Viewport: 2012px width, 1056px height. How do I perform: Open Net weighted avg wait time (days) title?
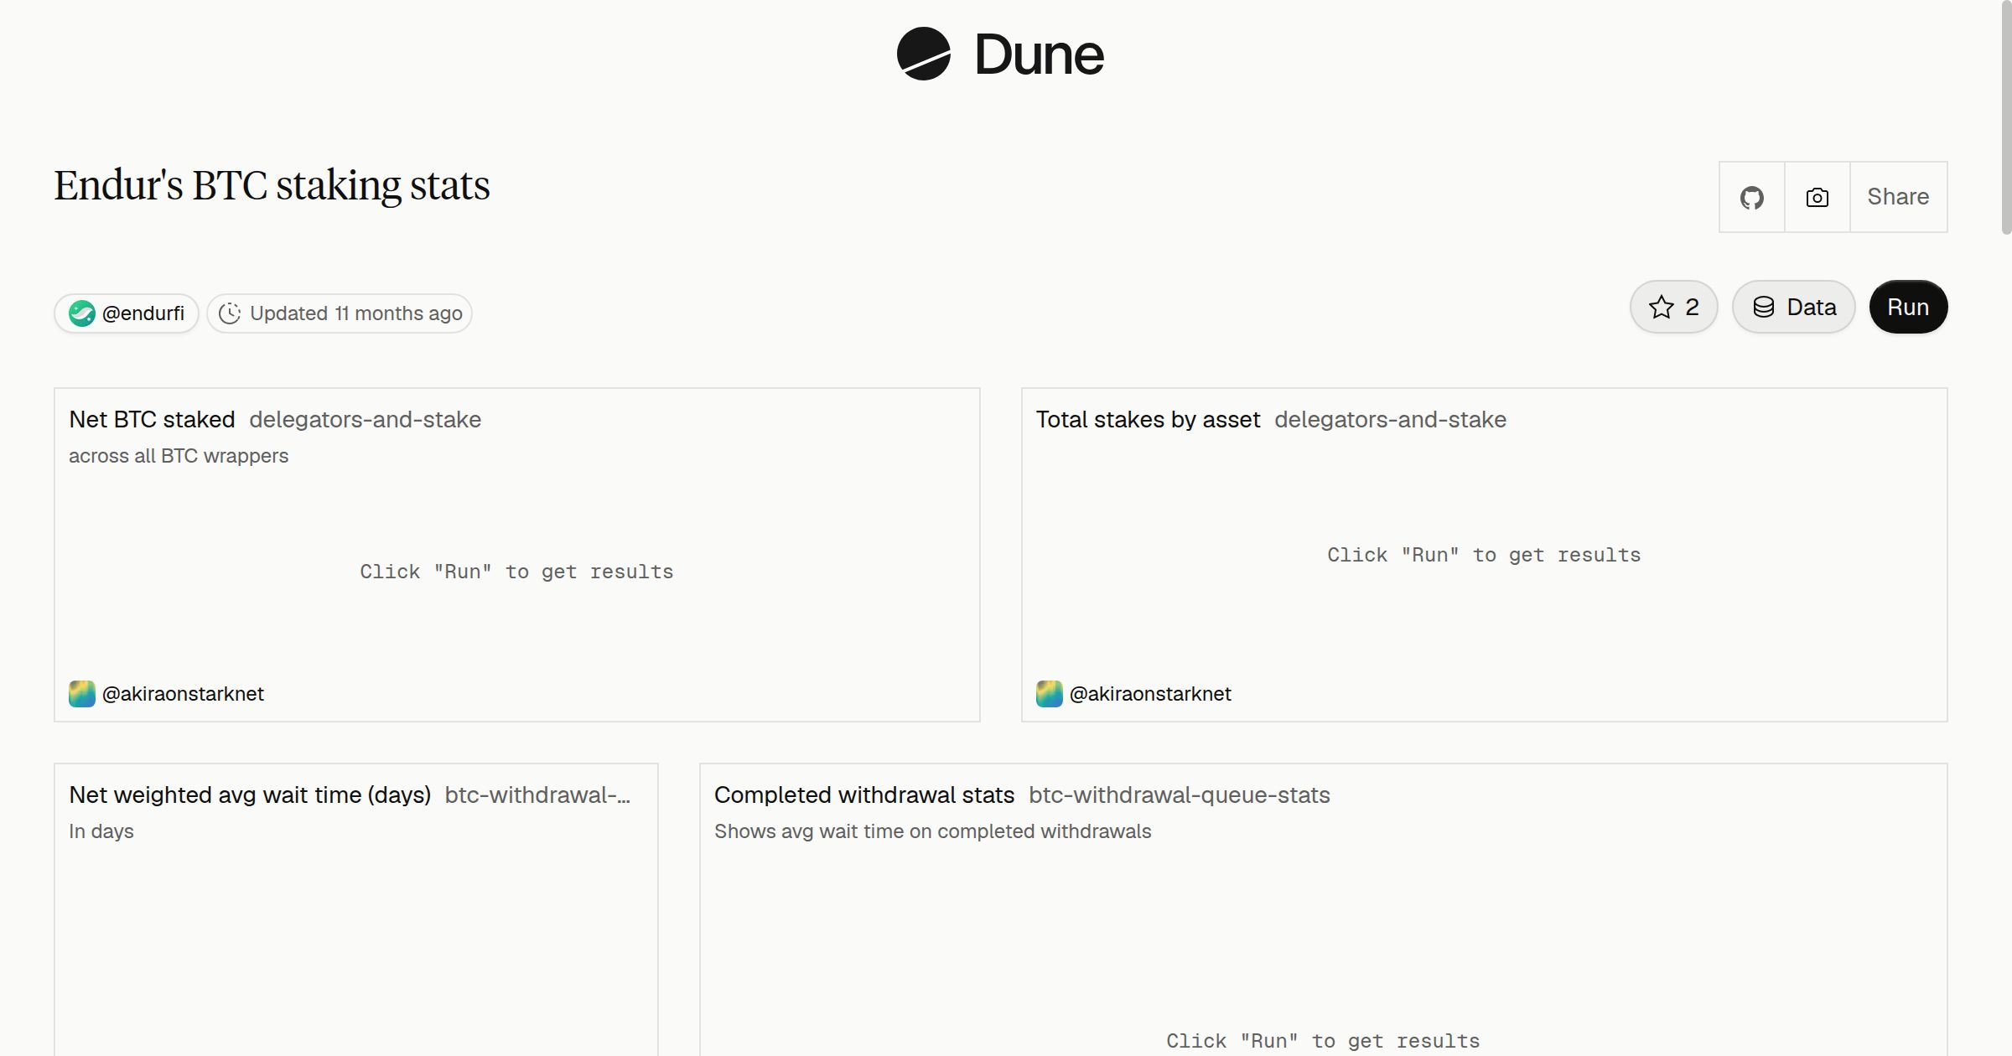tap(250, 795)
